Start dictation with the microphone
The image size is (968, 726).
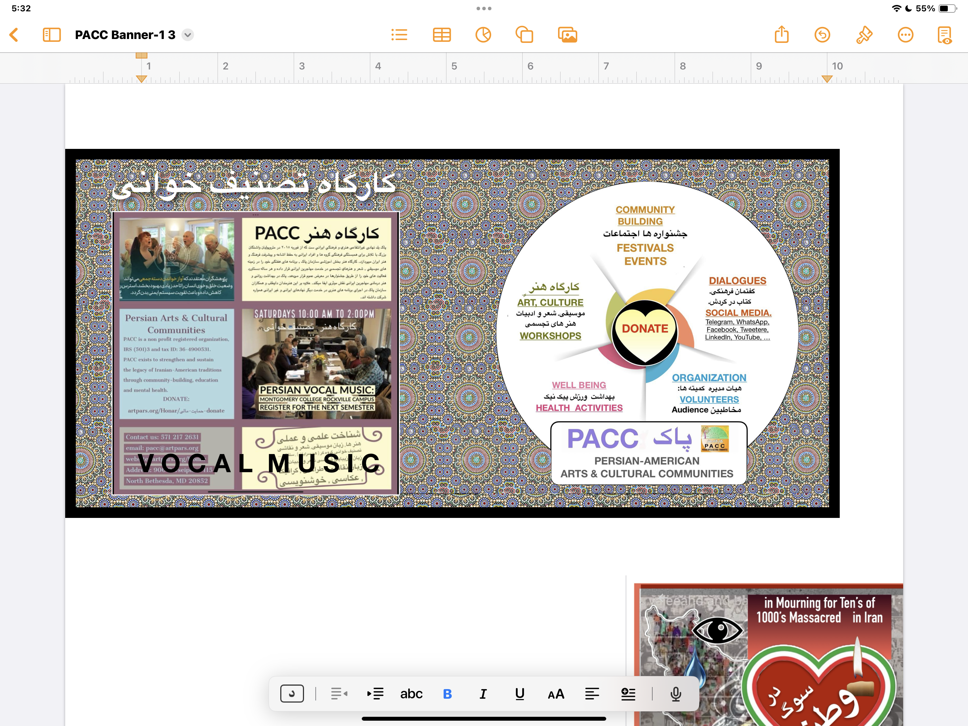[x=676, y=694]
